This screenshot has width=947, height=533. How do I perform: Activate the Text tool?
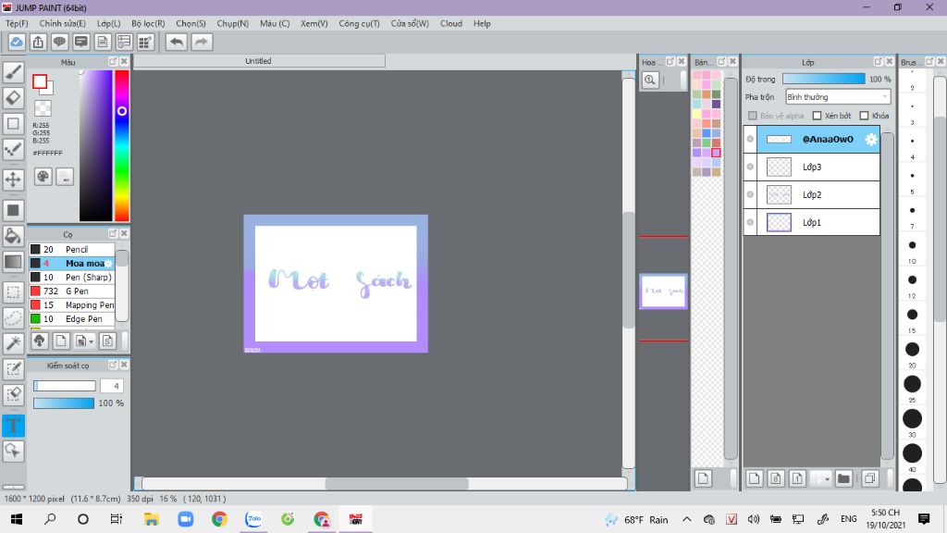click(13, 426)
